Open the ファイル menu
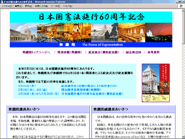This screenshot has width=185, height=139. 7,6
